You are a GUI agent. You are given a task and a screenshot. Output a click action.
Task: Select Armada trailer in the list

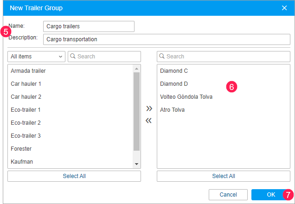(28, 71)
